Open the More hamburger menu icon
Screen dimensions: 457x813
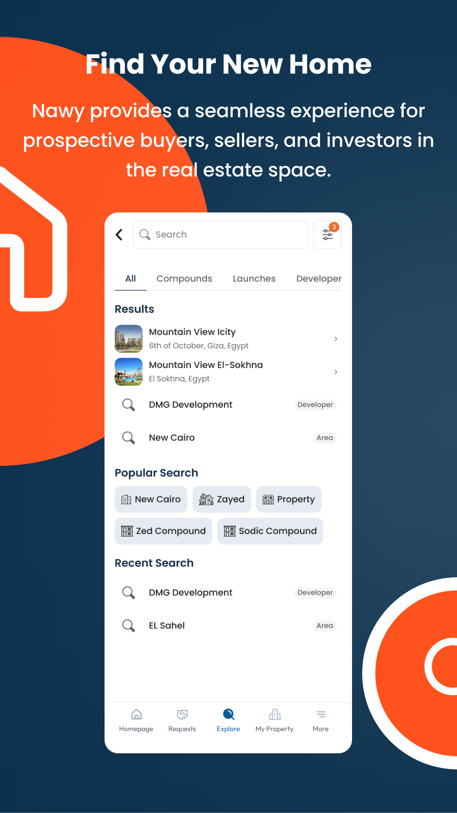321,714
